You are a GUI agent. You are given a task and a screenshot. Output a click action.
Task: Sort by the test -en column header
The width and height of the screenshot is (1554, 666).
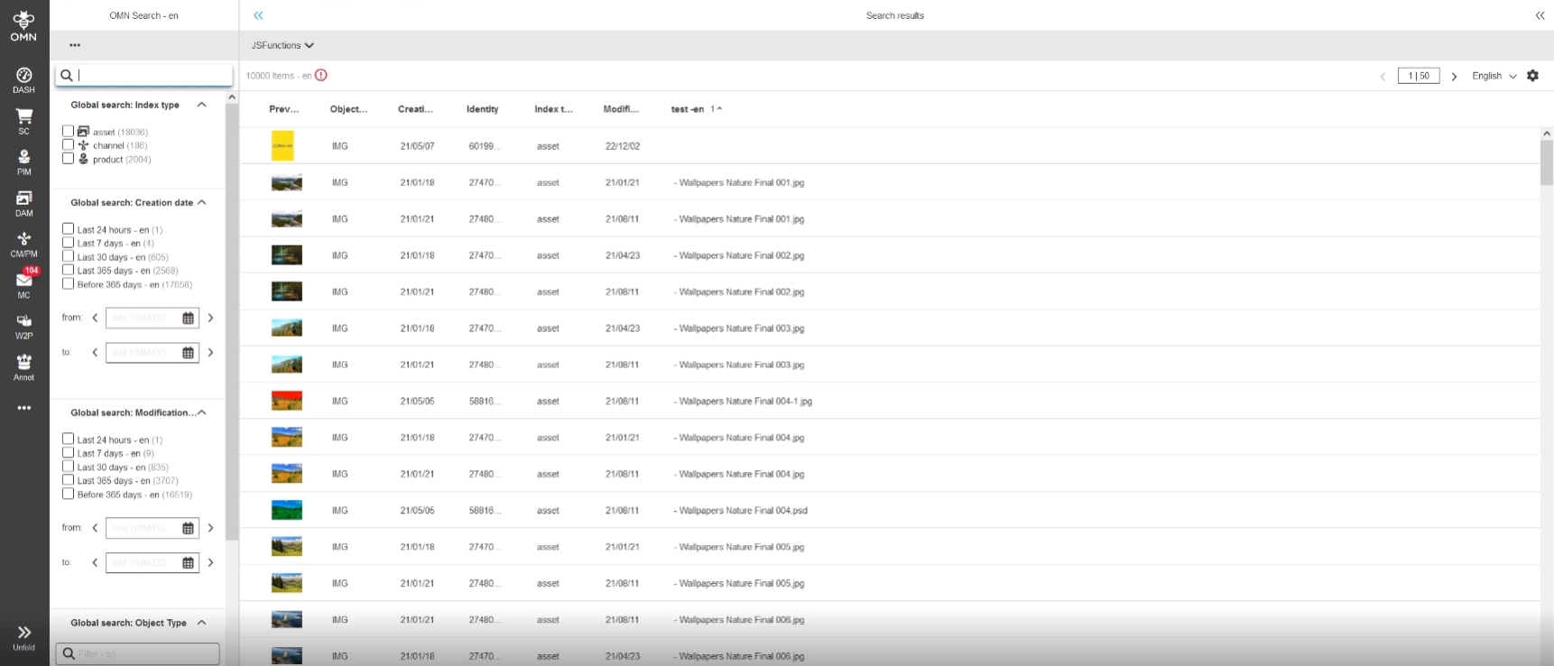click(688, 109)
